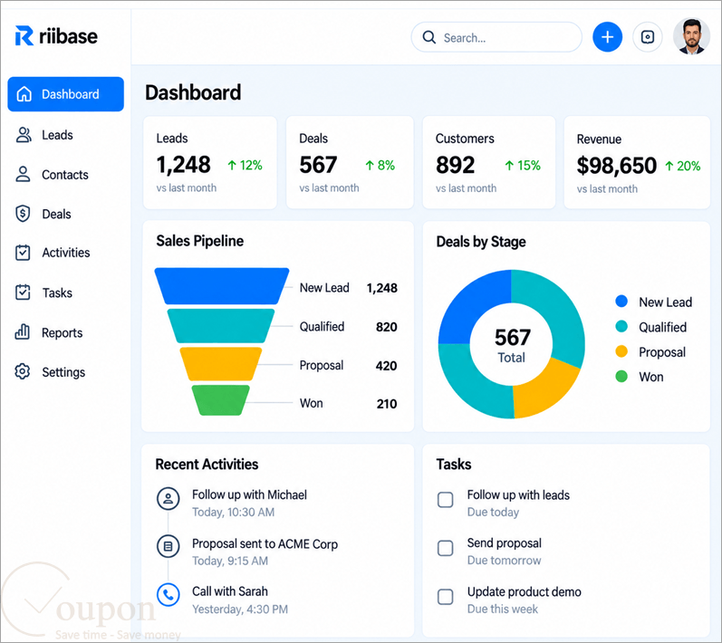Viewport: 722px width, 643px height.
Task: Click the Update product demo task title
Action: (524, 592)
